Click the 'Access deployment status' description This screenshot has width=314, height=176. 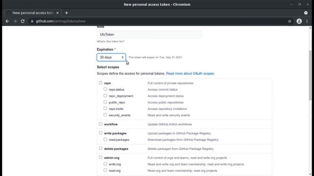pos(166,96)
